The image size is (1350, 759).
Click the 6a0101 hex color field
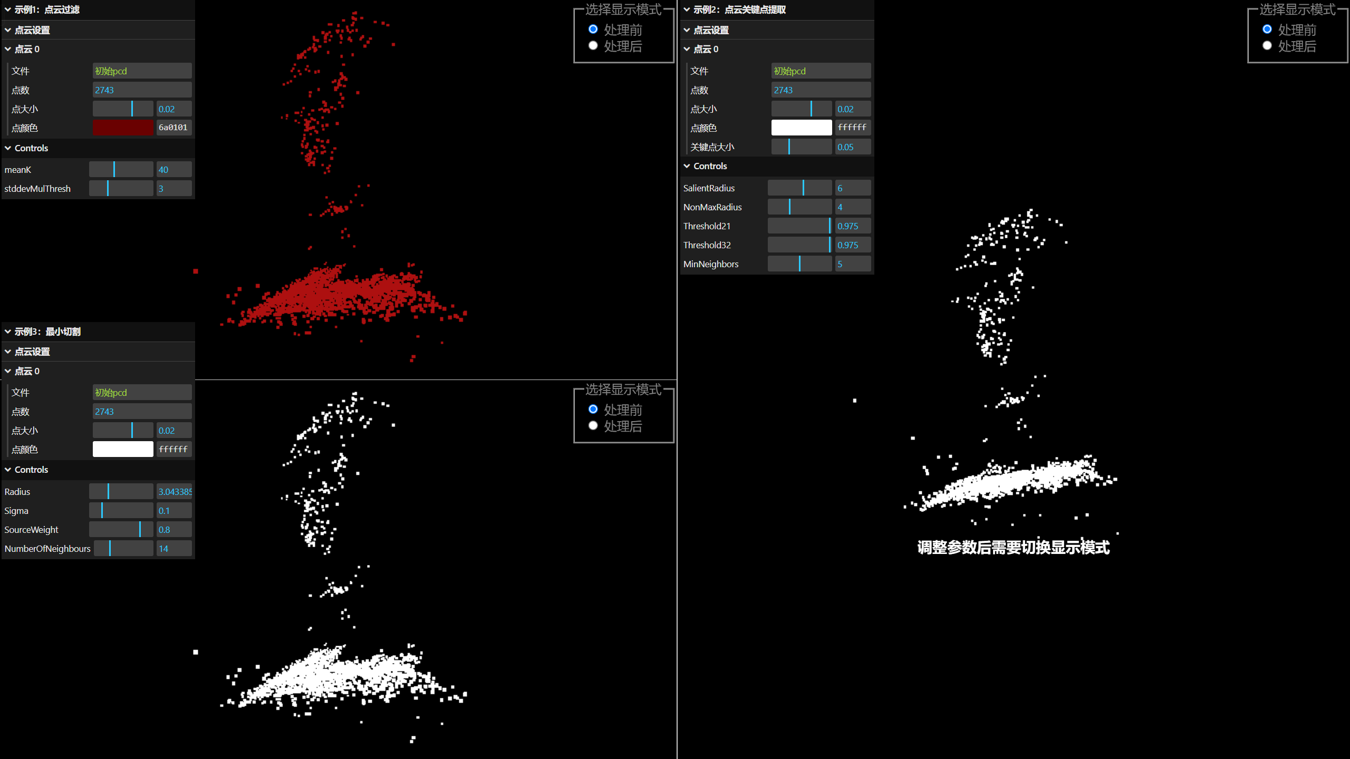[x=173, y=128]
